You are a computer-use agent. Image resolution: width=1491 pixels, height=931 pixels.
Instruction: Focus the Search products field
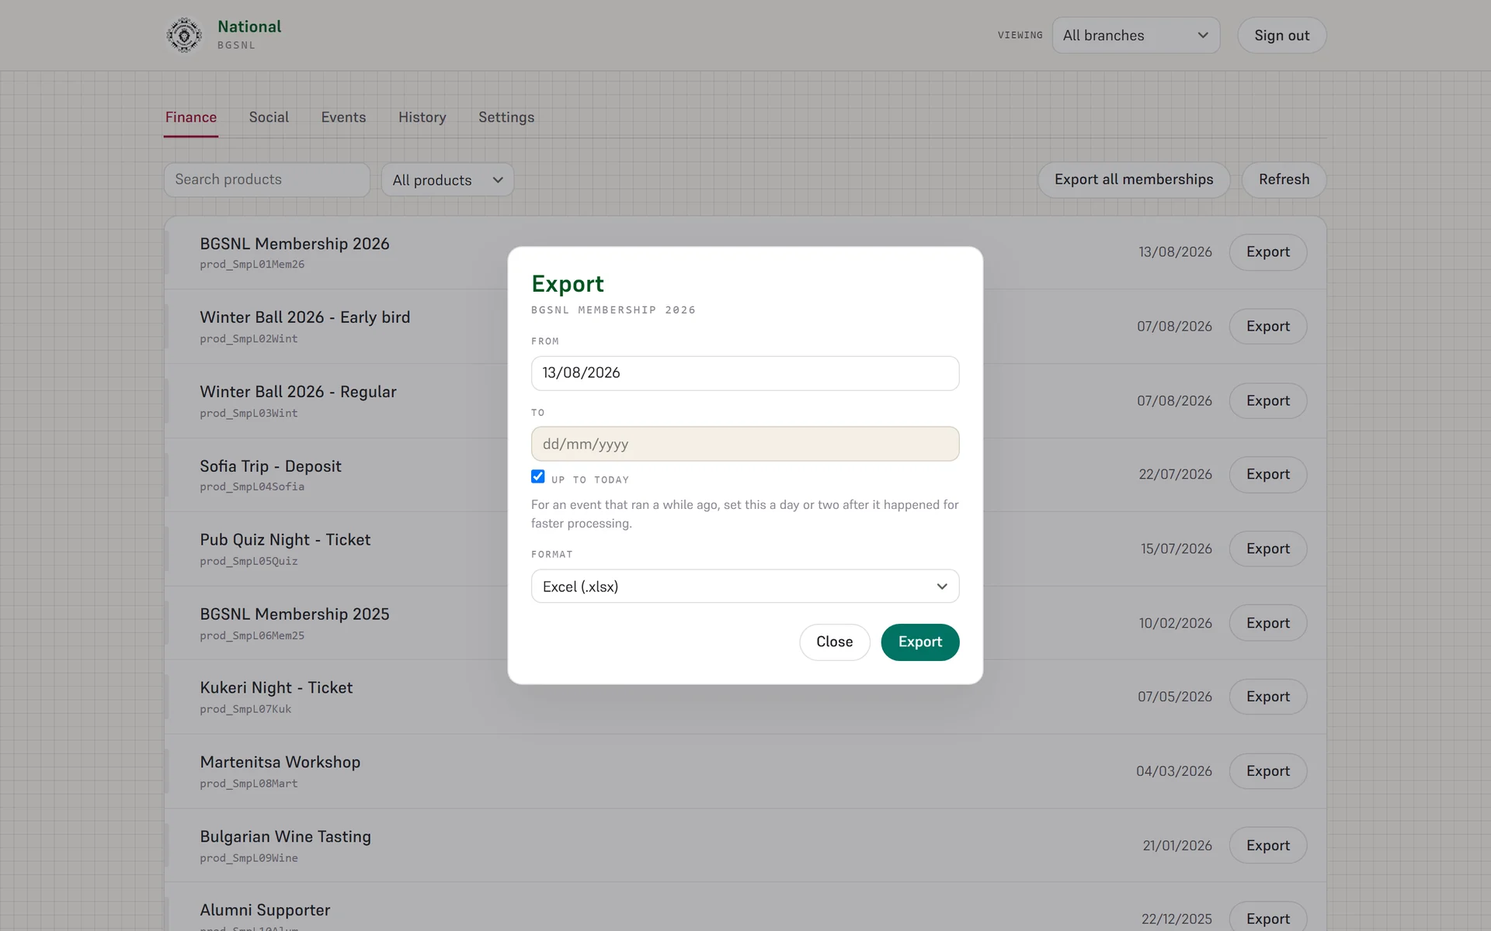coord(266,179)
